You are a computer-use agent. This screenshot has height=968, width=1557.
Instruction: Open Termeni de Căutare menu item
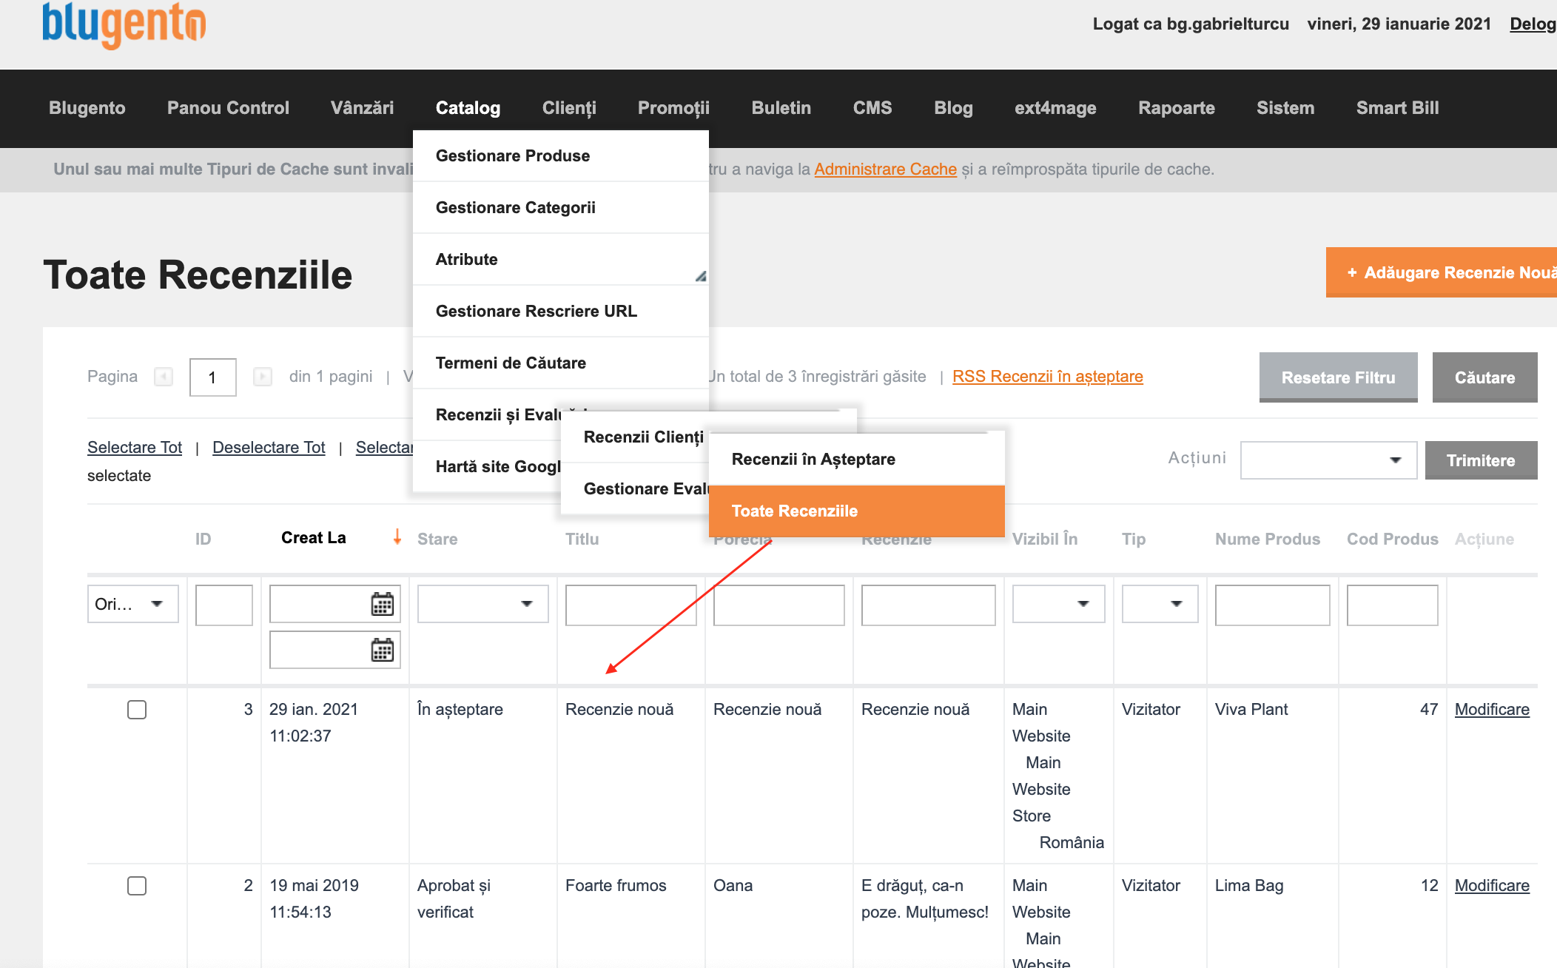[x=561, y=363]
